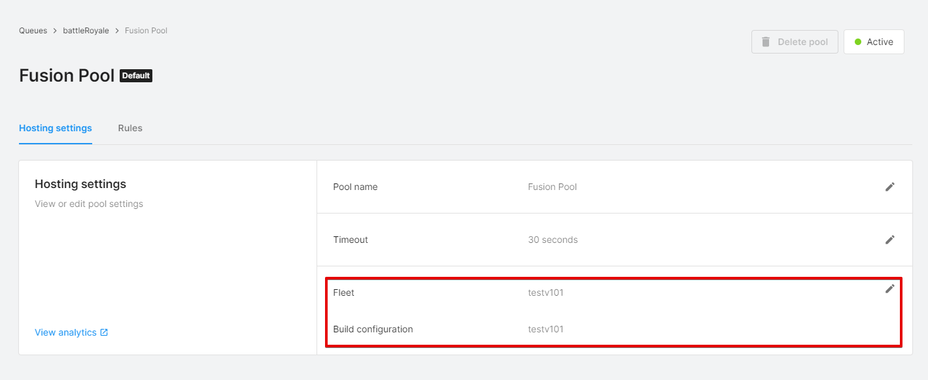Image resolution: width=928 pixels, height=380 pixels.
Task: Switch to the Rules tab
Action: (x=130, y=128)
